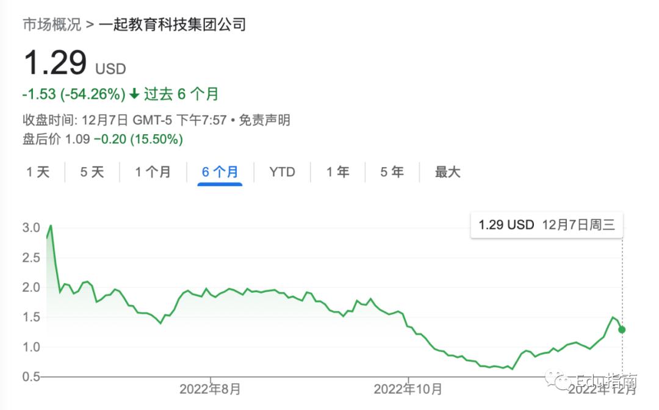This screenshot has width=659, height=410.
Task: Show the 最大 time range
Action: tap(448, 172)
